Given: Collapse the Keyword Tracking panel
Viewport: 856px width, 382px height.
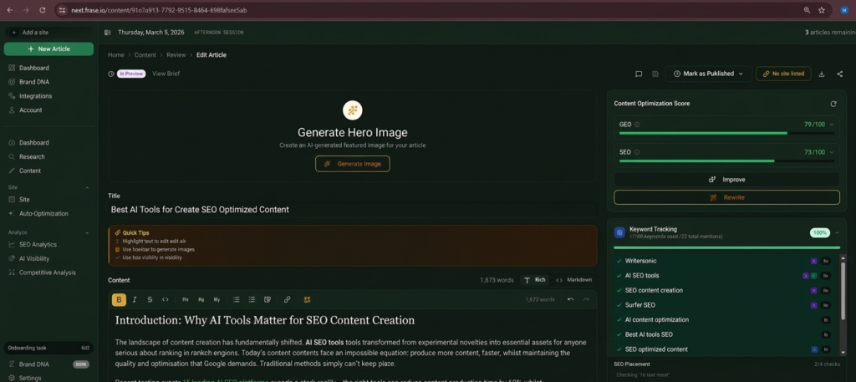Looking at the screenshot, I should 838,233.
